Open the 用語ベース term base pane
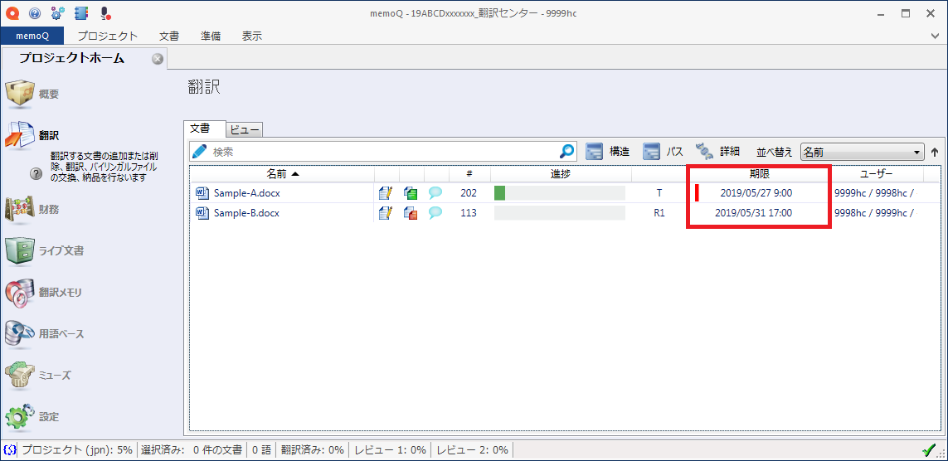This screenshot has width=948, height=461. pyautogui.click(x=21, y=333)
